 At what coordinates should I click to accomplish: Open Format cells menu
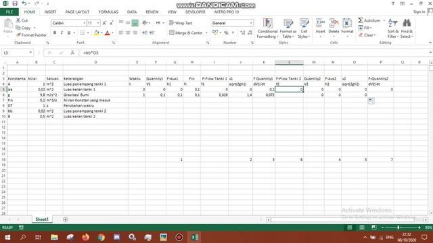[x=347, y=28]
